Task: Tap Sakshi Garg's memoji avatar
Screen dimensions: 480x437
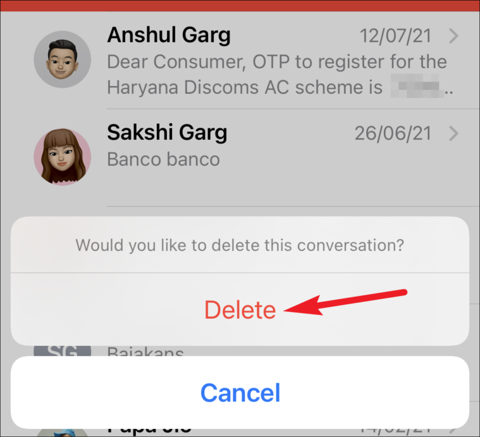Action: pos(62,157)
